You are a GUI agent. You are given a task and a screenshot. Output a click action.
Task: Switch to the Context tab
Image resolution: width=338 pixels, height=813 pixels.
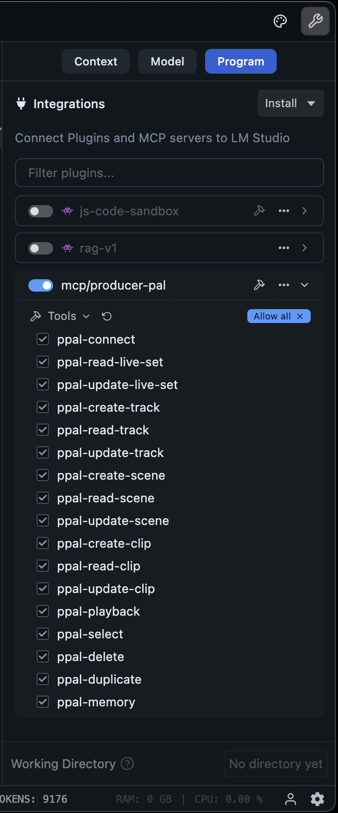[x=95, y=61]
